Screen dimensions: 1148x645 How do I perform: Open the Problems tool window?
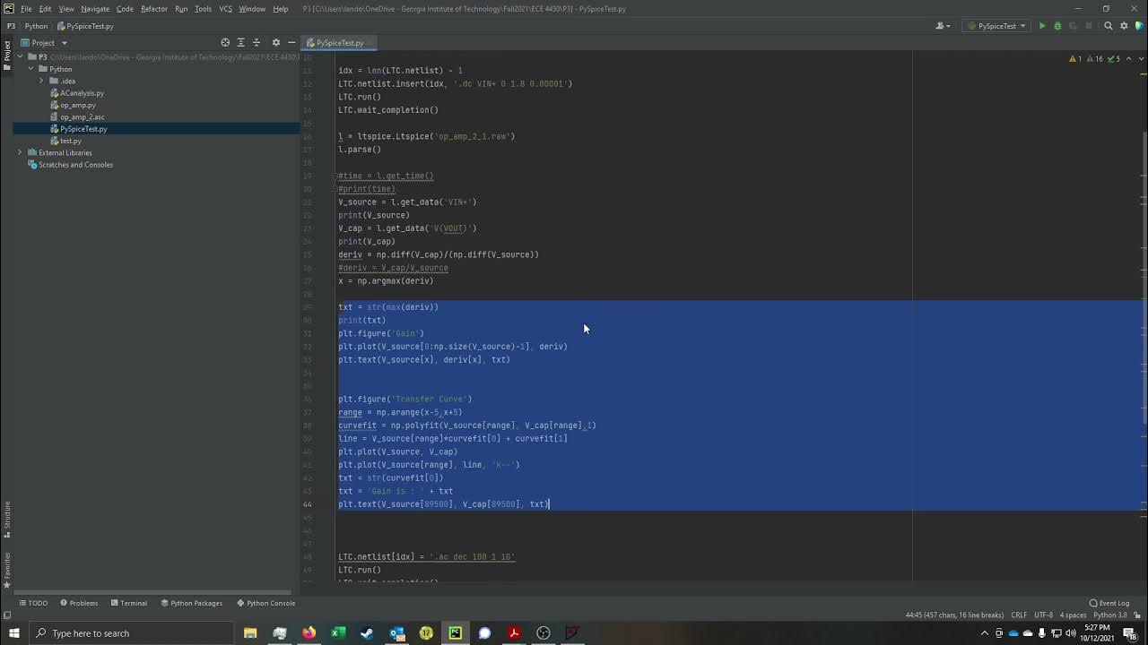point(79,603)
